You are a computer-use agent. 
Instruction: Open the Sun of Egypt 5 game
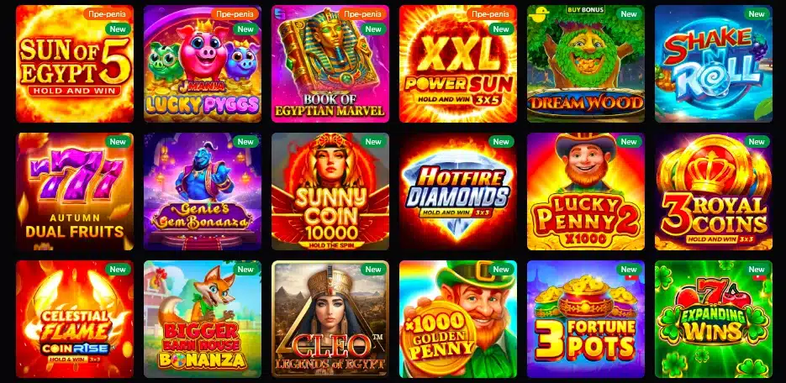(75, 64)
